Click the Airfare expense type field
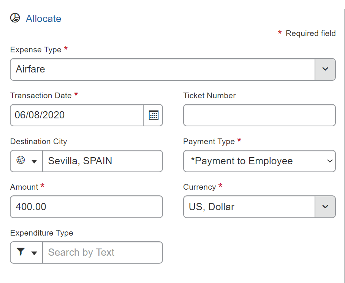This screenshot has width=345, height=283. coord(162,69)
